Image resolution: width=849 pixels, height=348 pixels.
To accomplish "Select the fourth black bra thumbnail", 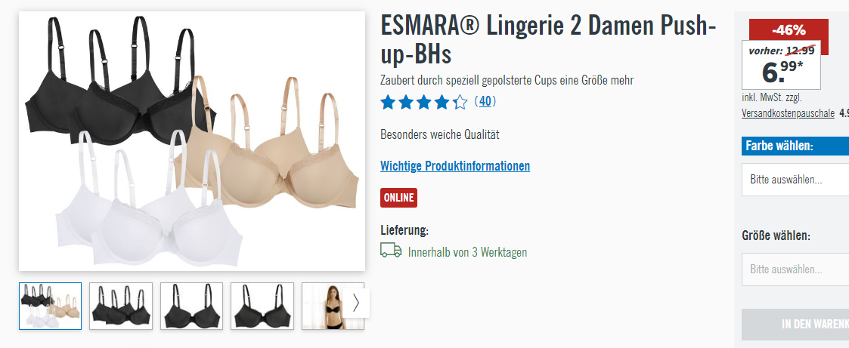I will [x=262, y=306].
